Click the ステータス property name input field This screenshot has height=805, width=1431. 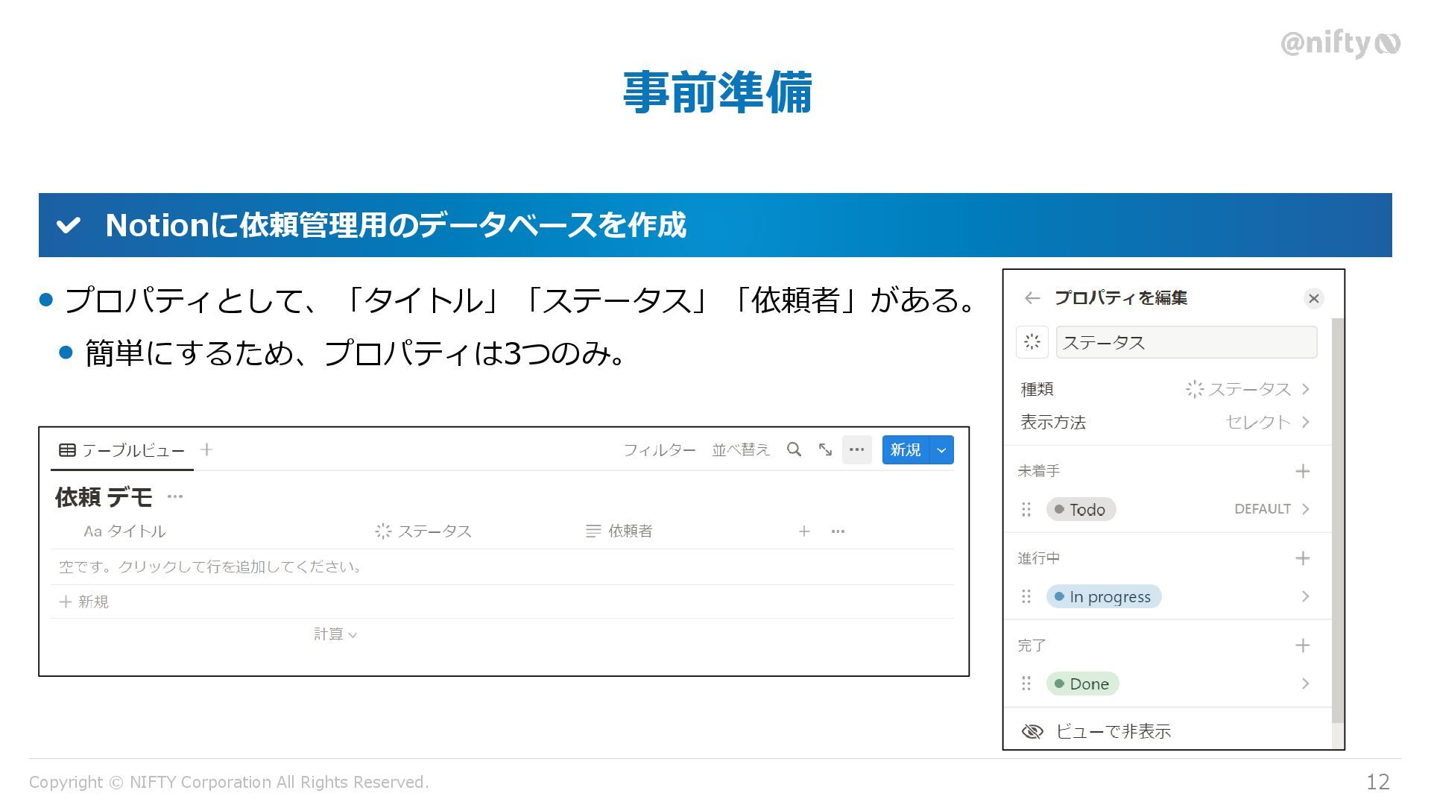coord(1186,342)
